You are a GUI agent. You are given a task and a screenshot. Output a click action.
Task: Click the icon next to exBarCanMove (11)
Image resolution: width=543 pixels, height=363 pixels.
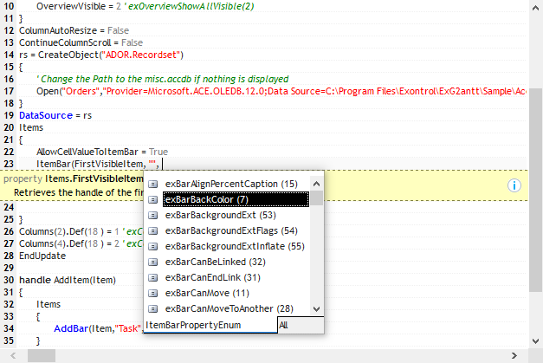coord(153,293)
